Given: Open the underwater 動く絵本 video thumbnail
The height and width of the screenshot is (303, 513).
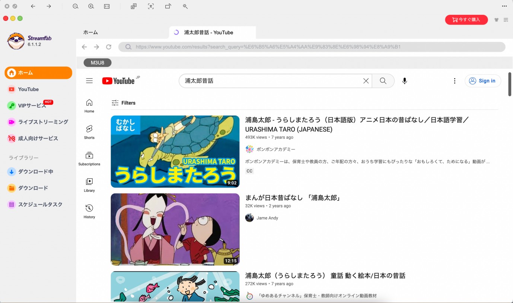Looking at the screenshot, I should coord(175,287).
